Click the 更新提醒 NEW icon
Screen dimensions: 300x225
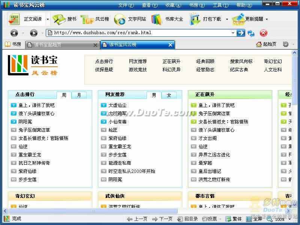[x=238, y=19]
